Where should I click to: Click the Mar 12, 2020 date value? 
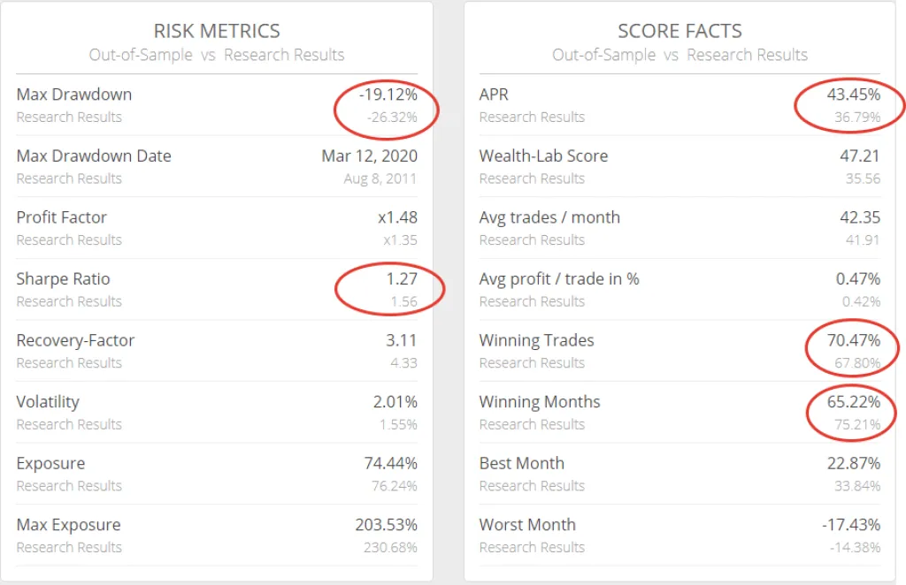[369, 156]
